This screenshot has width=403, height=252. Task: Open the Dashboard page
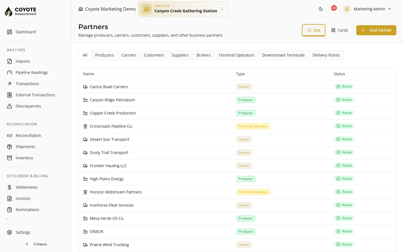coord(36,32)
